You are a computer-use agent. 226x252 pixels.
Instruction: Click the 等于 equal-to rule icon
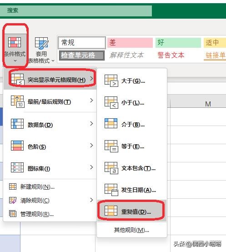(x=111, y=146)
